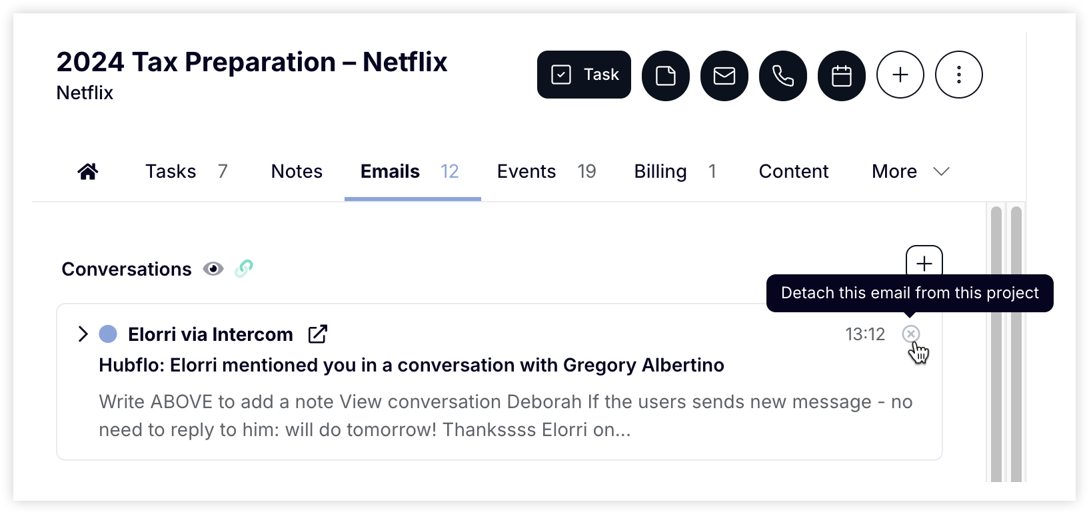Go to project home via house icon
The width and height of the screenshot is (1089, 514).
pos(88,172)
